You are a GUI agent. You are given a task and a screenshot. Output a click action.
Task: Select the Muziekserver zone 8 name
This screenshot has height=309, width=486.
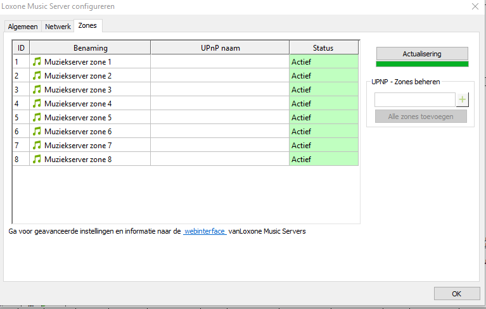(78, 160)
